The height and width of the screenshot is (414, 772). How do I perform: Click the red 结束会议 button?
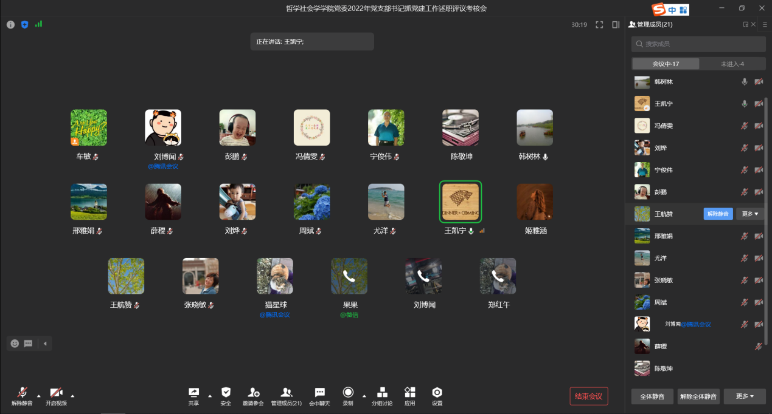click(588, 396)
